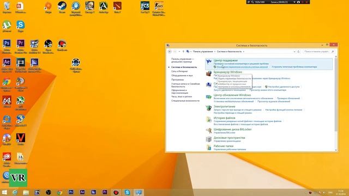Select the Skype desktop shortcut
The height and width of the screenshot is (196, 349).
click(x=21, y=26)
